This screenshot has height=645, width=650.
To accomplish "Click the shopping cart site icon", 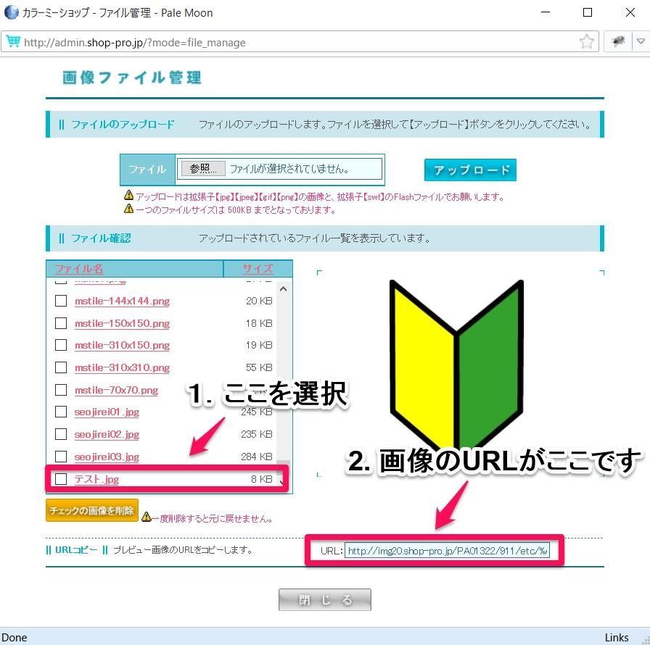I will click(x=12, y=41).
